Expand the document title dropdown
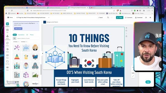166x93 pixels. pyautogui.click(x=49, y=18)
